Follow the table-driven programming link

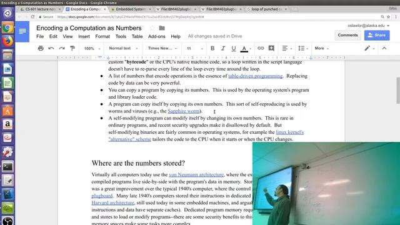click(x=256, y=76)
